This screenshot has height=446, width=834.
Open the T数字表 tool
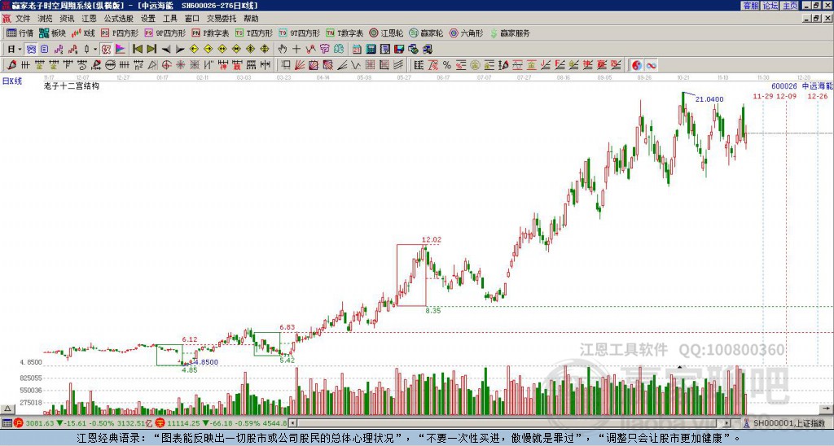pos(345,33)
